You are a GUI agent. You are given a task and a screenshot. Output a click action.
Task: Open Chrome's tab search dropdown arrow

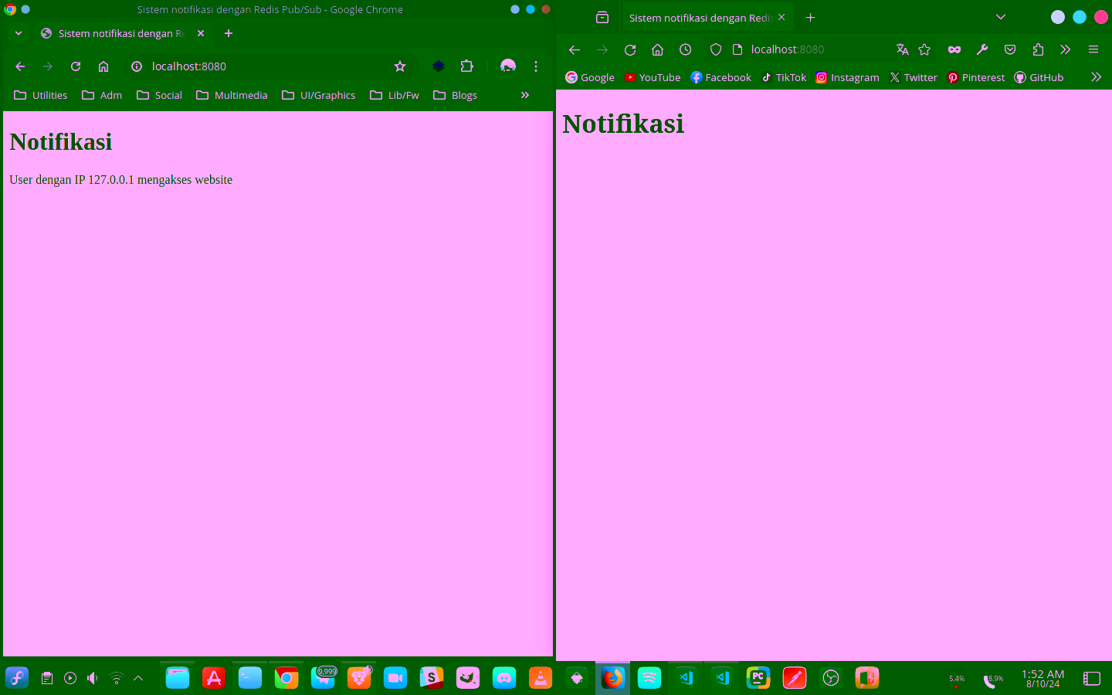click(x=18, y=33)
